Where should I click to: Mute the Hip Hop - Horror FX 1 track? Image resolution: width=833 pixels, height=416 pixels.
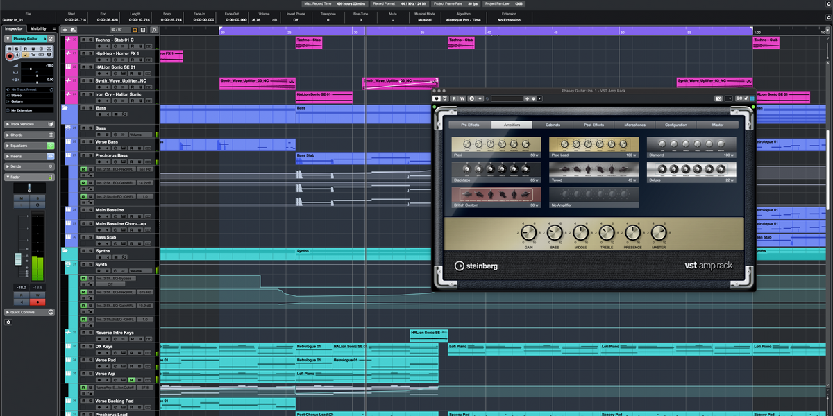tap(83, 53)
